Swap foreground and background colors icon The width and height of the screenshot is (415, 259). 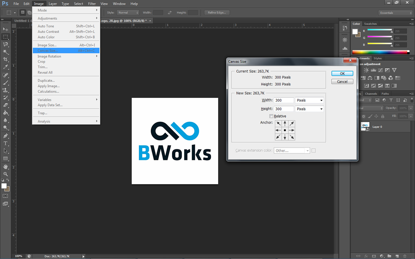(x=8, y=180)
